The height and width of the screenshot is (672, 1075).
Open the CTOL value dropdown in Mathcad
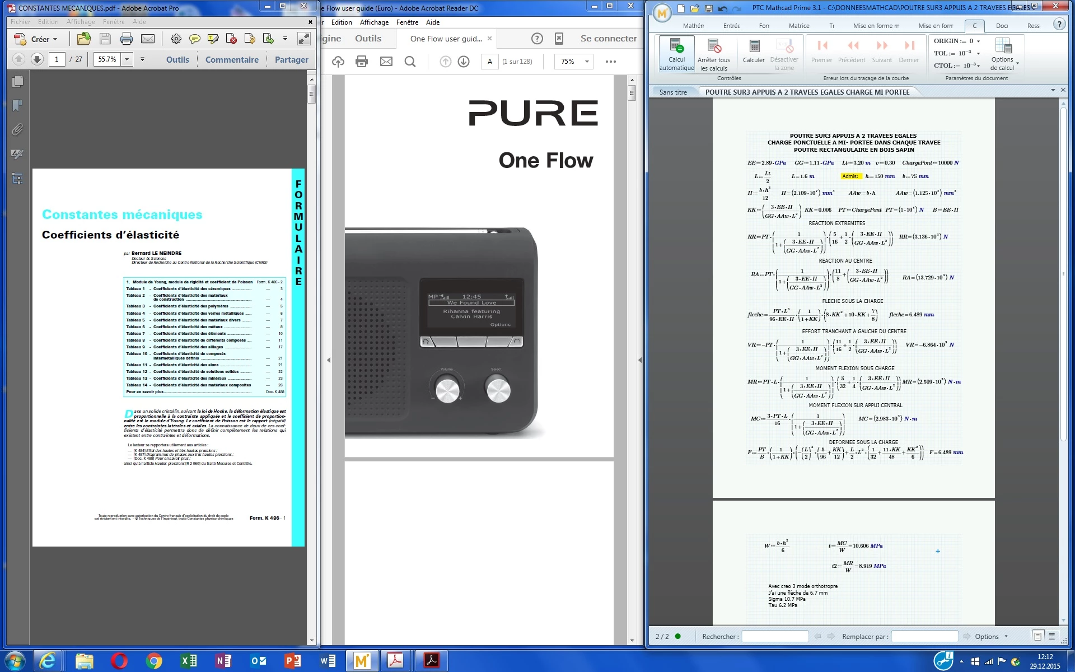(979, 66)
